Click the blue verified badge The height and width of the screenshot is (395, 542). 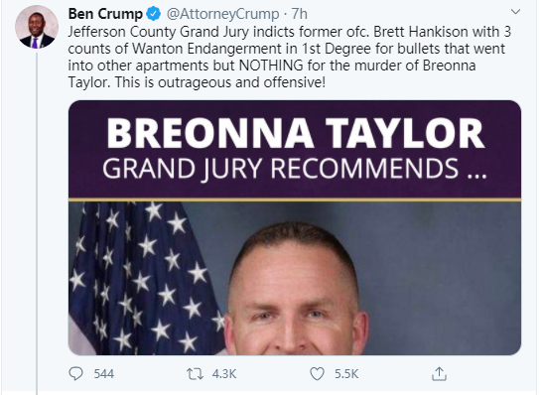154,14
